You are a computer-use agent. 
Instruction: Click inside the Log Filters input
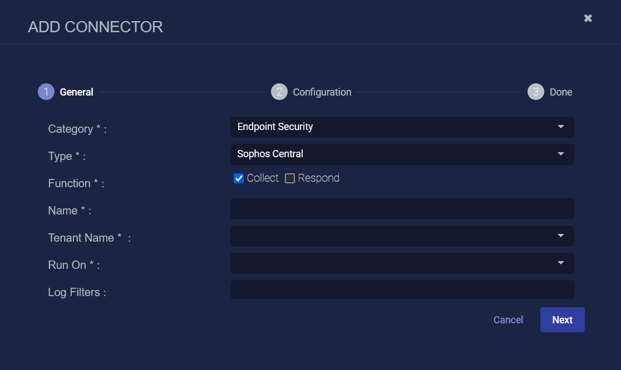pyautogui.click(x=402, y=289)
